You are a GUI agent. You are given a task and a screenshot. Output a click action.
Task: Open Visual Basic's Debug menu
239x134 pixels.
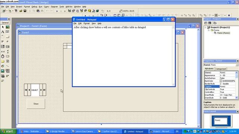click(x=34, y=7)
